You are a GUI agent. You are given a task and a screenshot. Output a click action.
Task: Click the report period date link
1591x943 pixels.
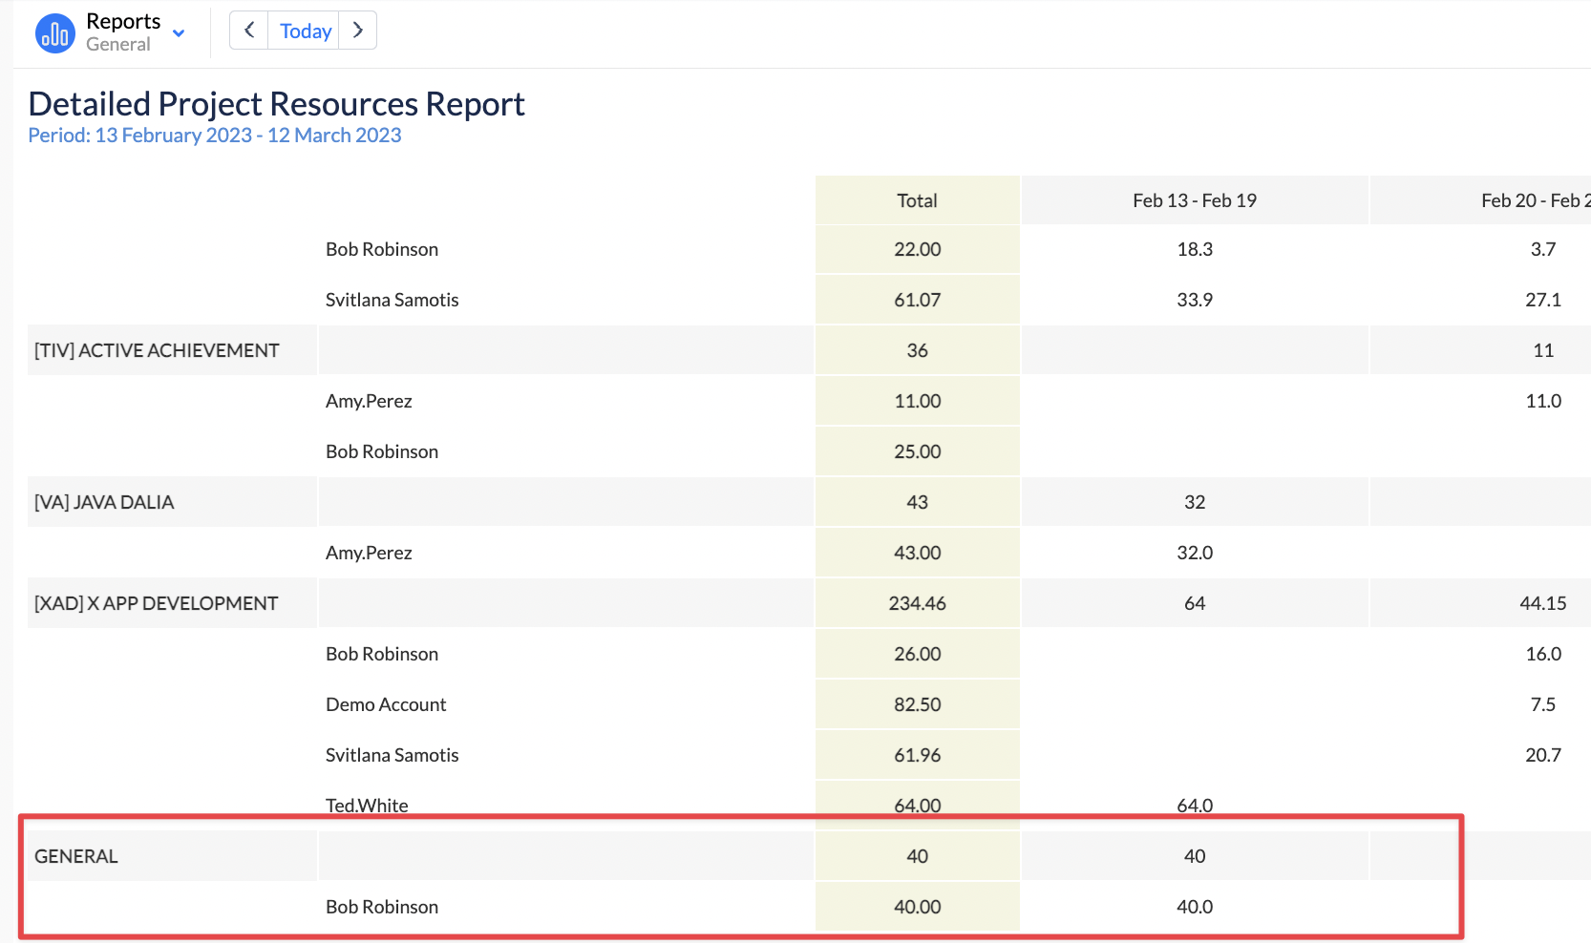(215, 136)
